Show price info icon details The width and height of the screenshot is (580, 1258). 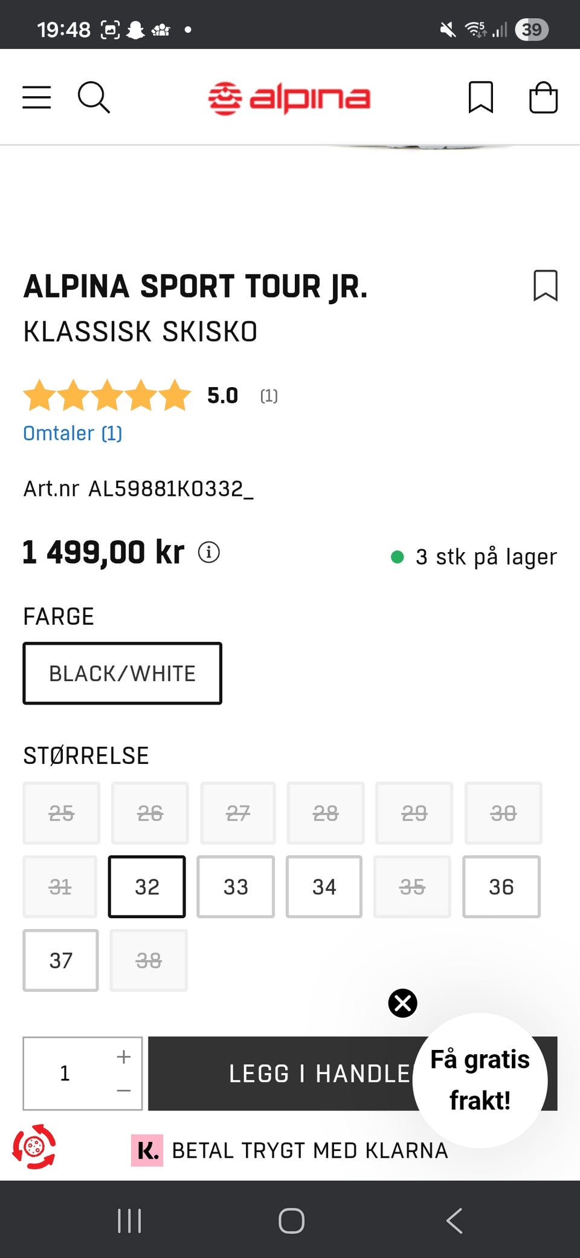209,552
